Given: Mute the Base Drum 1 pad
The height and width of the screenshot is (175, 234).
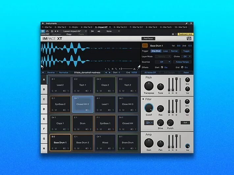Looking at the screenshot, I should (56, 148).
